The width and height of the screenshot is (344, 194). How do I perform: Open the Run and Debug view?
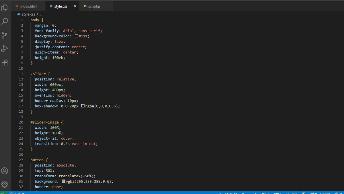pos(5,49)
